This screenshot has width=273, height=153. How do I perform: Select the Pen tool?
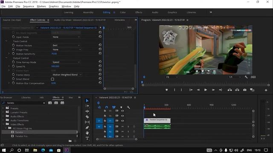click(87, 127)
